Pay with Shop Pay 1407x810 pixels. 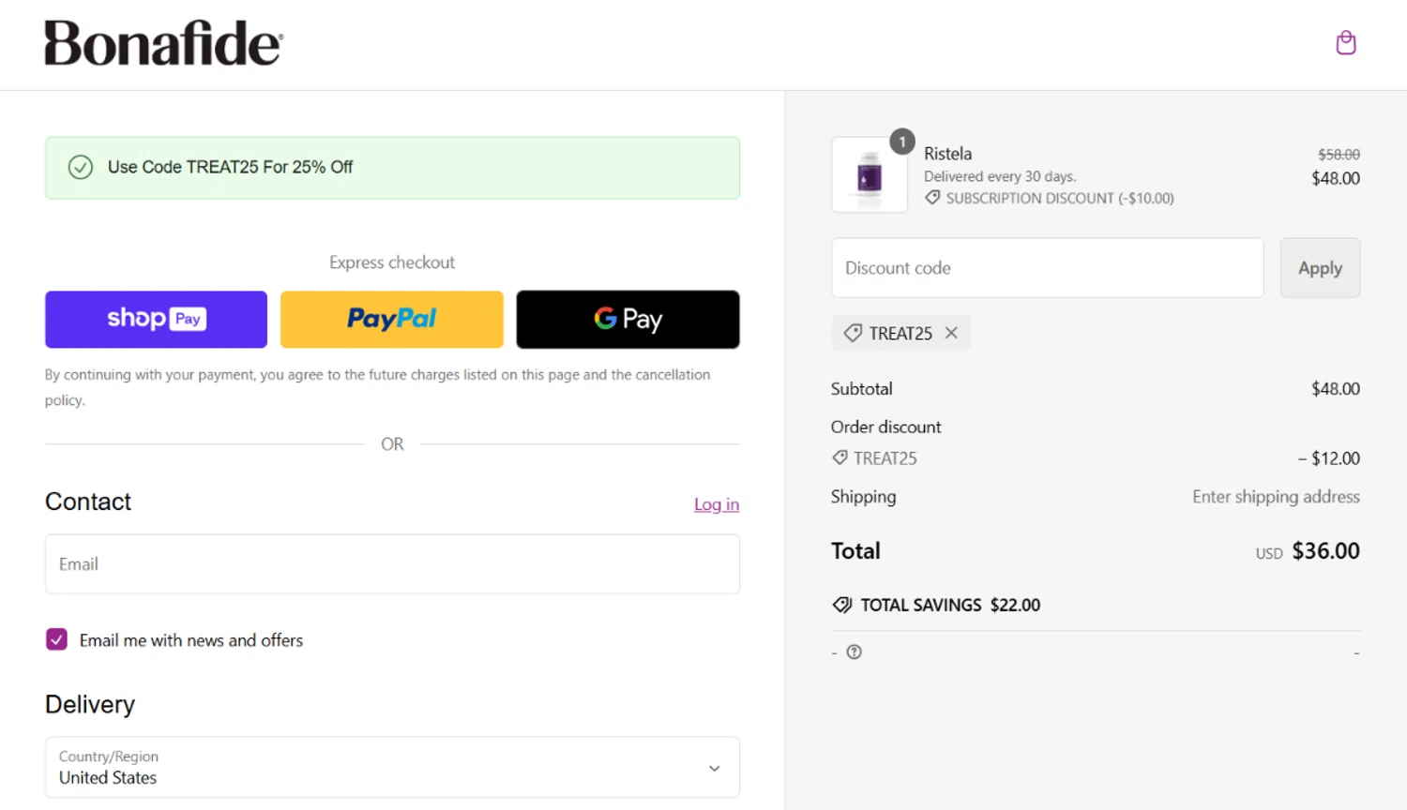point(156,319)
